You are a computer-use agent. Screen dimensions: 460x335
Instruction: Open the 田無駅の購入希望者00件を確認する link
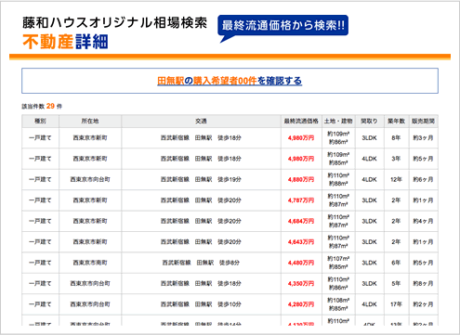click(230, 81)
